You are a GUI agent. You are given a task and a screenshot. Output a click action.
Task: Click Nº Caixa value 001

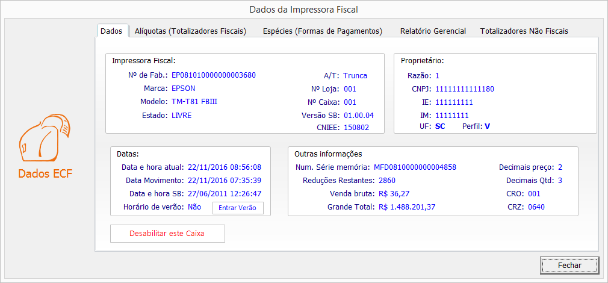coord(350,102)
